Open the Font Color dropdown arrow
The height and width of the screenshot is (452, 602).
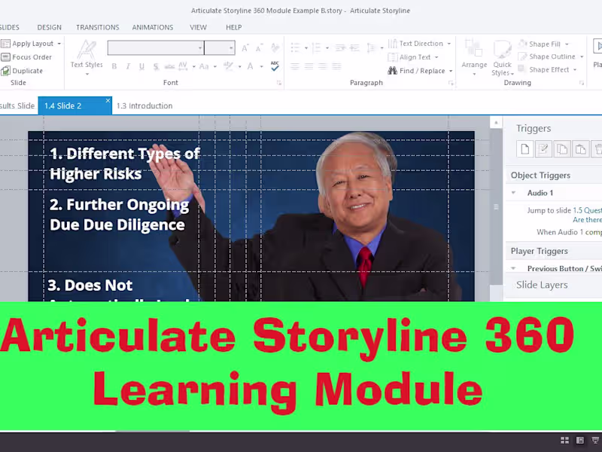click(261, 66)
